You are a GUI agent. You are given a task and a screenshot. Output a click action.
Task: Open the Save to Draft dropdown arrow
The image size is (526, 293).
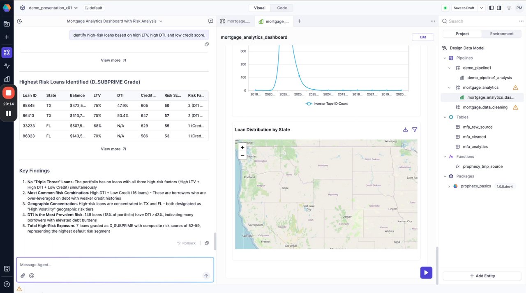(482, 8)
